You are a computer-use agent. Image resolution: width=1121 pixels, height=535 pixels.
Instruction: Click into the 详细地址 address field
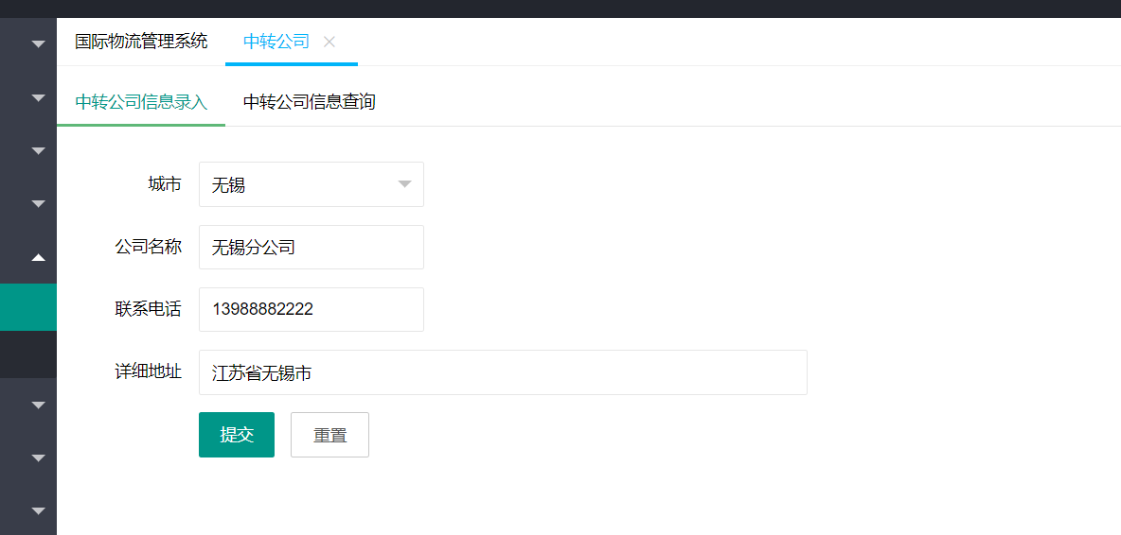502,373
